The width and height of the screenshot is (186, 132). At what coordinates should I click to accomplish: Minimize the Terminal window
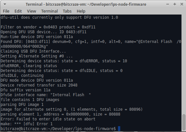(168, 4)
